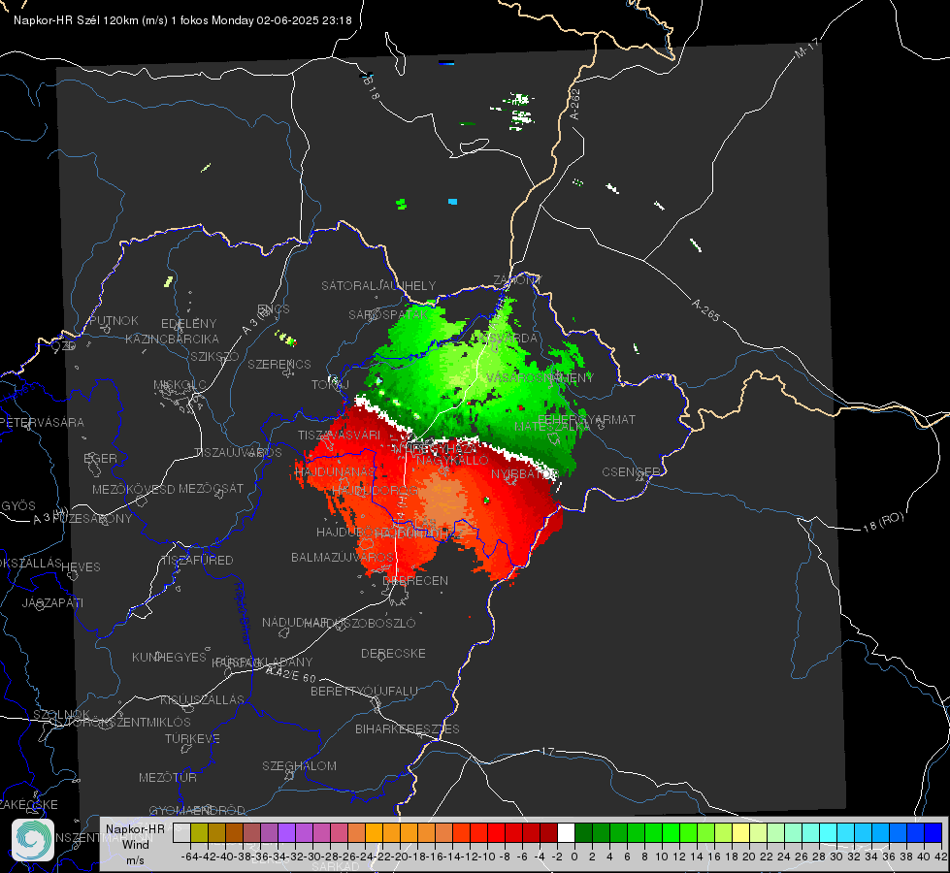Select the PÉTERVÁSÁRA label
This screenshot has height=873, width=950.
click(x=43, y=422)
